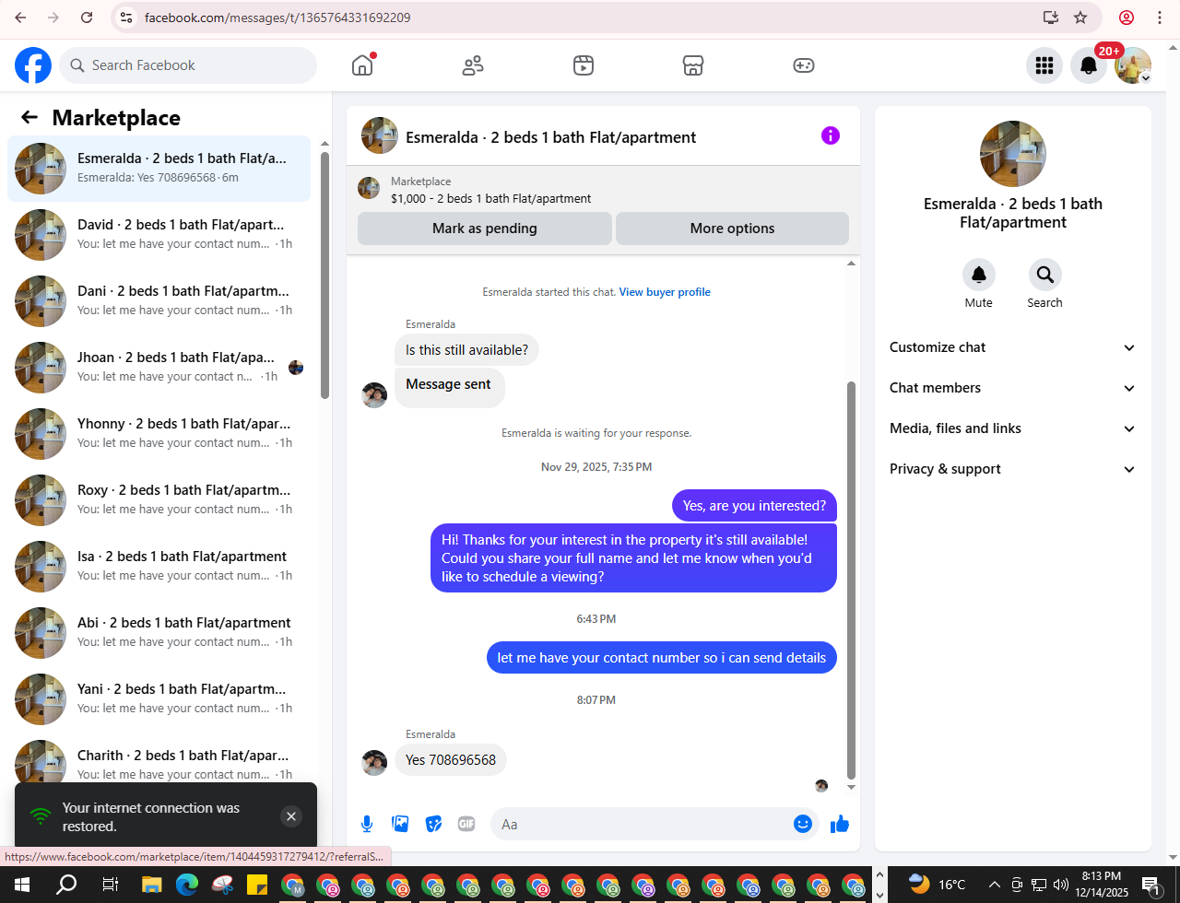Click the 'Is this still available?' message

pos(466,350)
